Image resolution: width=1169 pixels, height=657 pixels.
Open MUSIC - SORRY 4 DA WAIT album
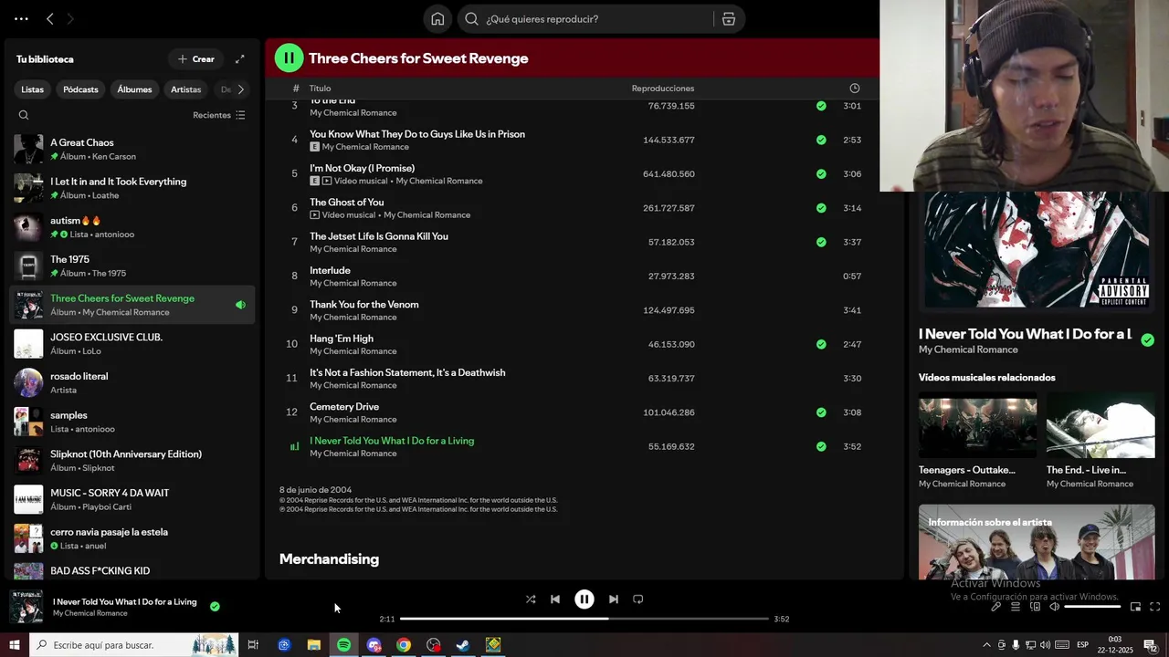132,499
